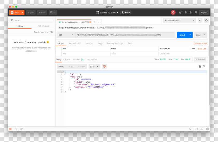Open the GET method dropdown
The height and width of the screenshot is (142, 218).
click(x=66, y=35)
